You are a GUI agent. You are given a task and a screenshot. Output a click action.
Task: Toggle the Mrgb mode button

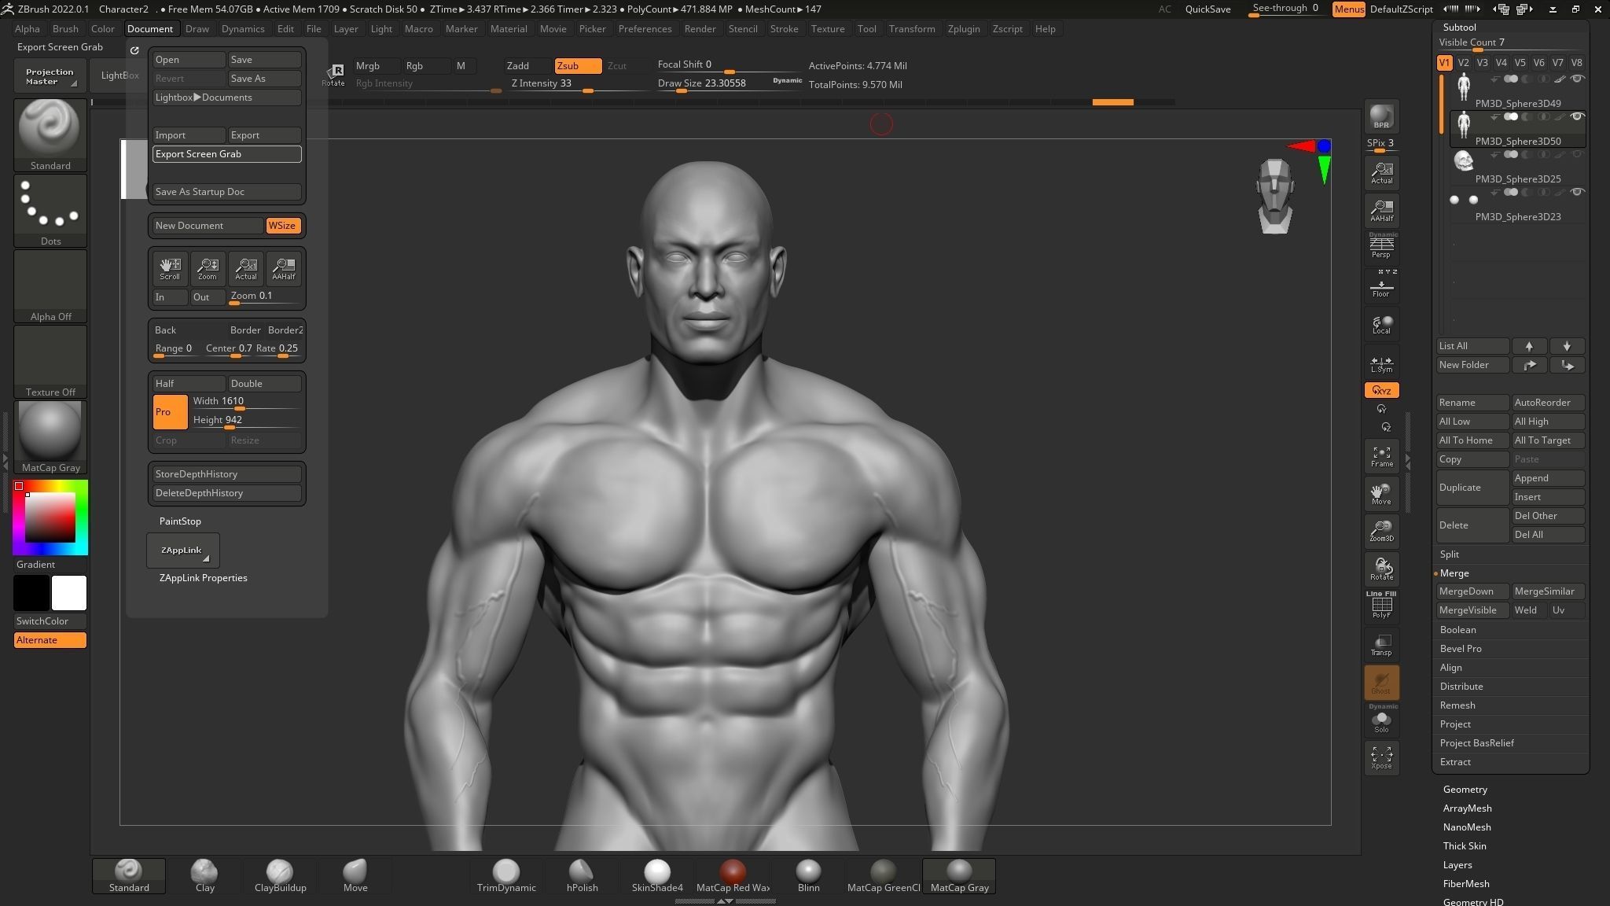(x=377, y=65)
